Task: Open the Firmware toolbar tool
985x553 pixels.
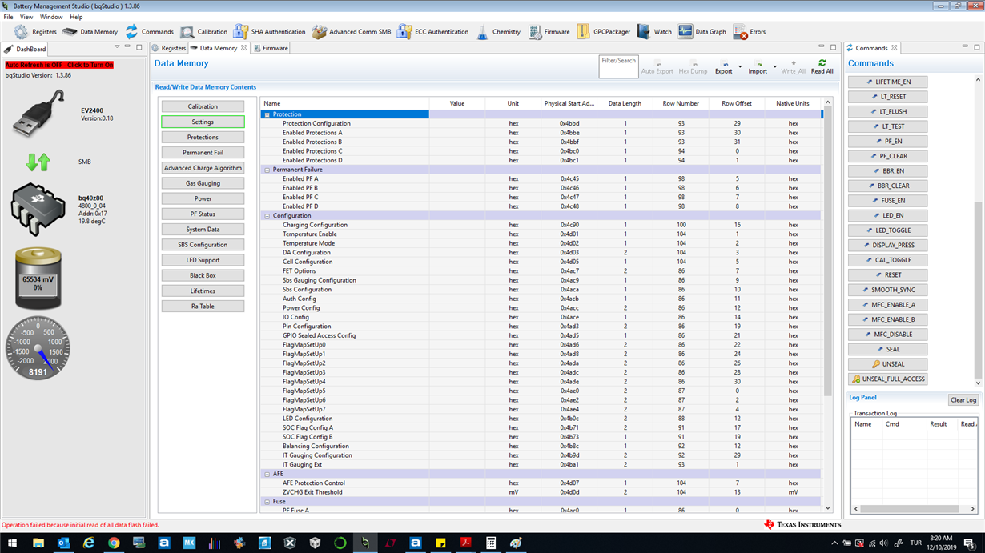Action: 549,32
